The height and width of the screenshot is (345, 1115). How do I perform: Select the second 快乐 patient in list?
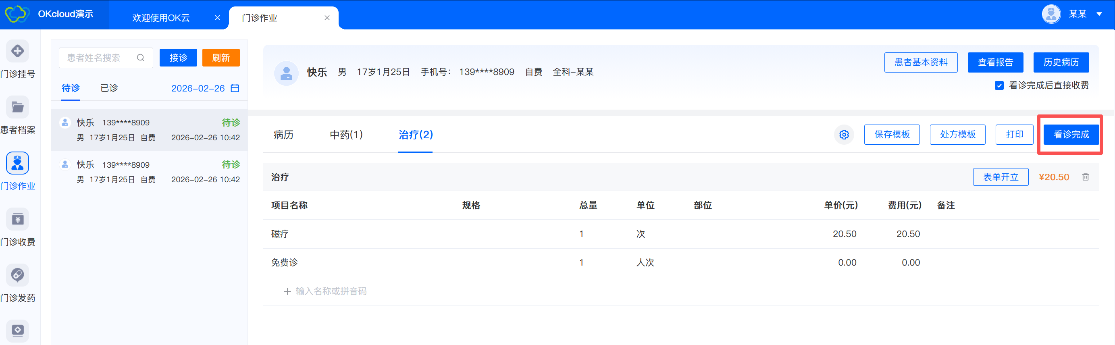coord(149,172)
